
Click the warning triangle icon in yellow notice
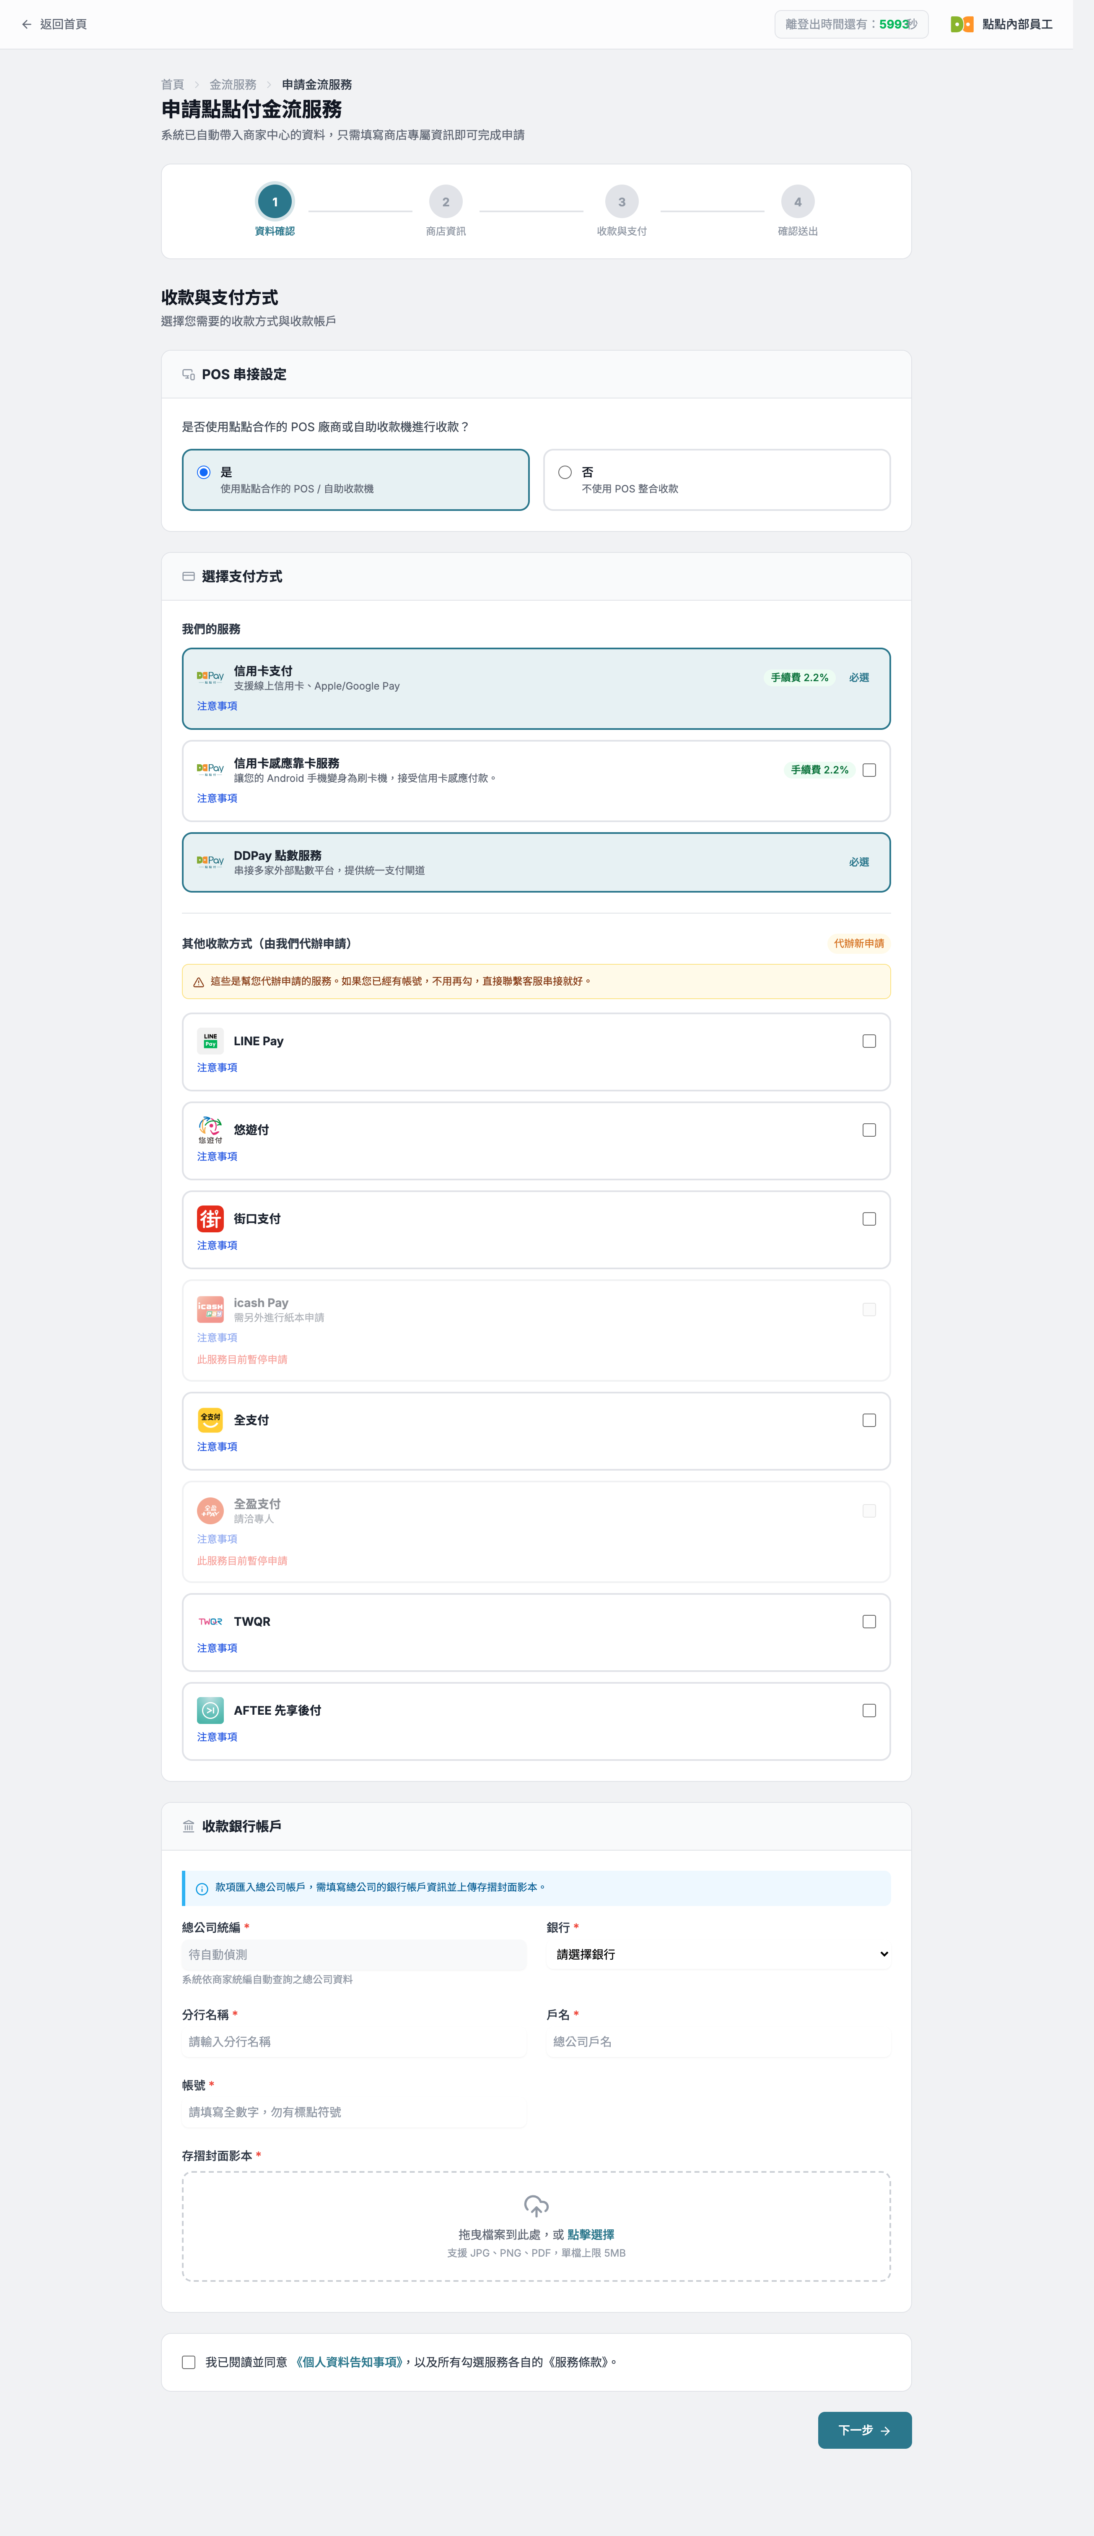pyautogui.click(x=199, y=982)
